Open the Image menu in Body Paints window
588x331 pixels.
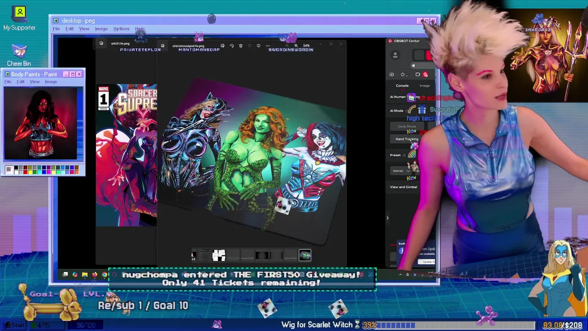pos(51,82)
